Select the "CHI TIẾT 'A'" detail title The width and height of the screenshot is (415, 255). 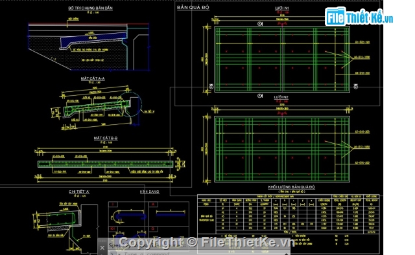[x=79, y=192]
